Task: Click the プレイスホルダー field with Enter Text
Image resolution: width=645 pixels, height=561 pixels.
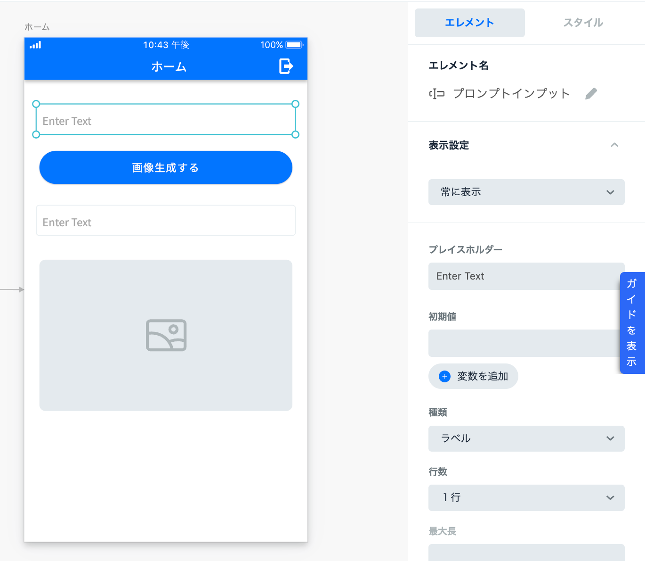Action: 524,276
